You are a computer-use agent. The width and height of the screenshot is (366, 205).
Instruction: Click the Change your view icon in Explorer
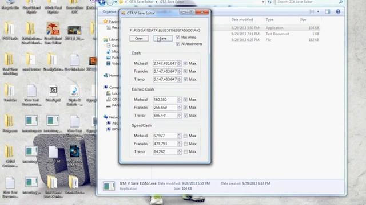312,11
